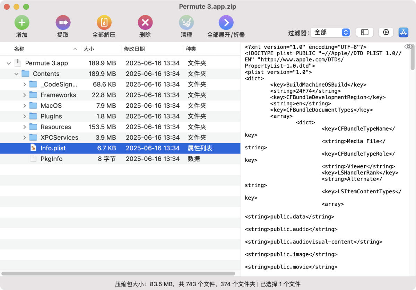The height and width of the screenshot is (290, 416).
Task: Click the orange 全部解压 (Extract All) icon
Action: 104,23
